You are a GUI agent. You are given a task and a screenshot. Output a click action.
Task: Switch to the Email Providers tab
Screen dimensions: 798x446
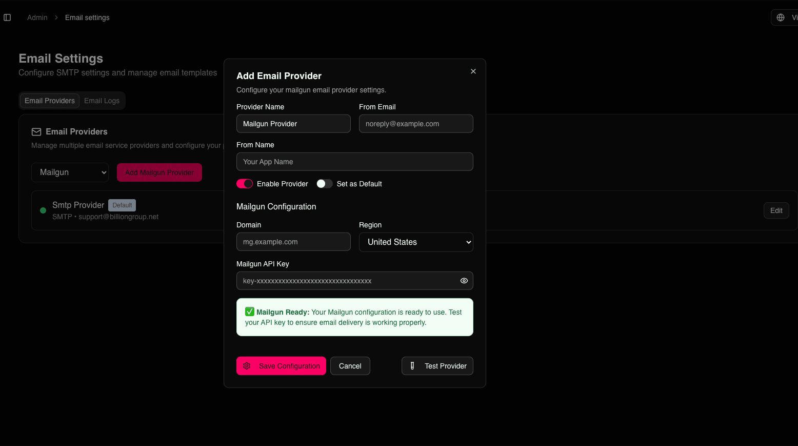[50, 101]
